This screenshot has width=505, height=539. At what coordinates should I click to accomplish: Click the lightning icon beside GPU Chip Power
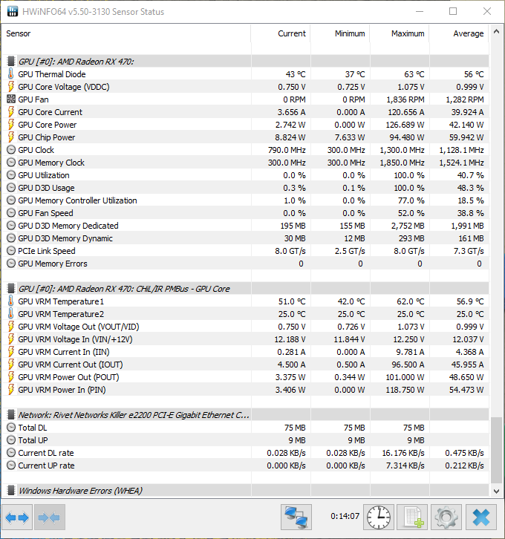[x=11, y=137]
